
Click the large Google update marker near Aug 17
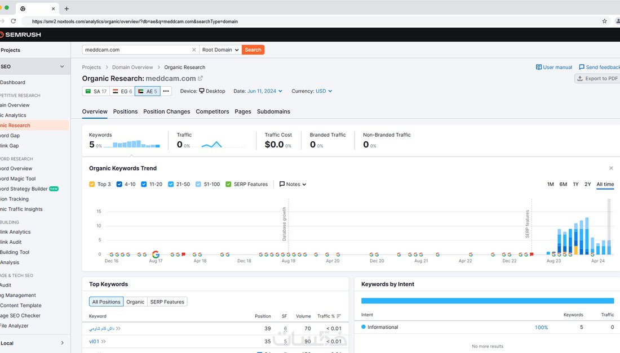[156, 254]
